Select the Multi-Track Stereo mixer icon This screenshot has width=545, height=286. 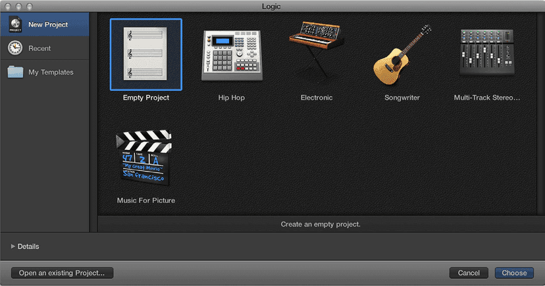(487, 53)
